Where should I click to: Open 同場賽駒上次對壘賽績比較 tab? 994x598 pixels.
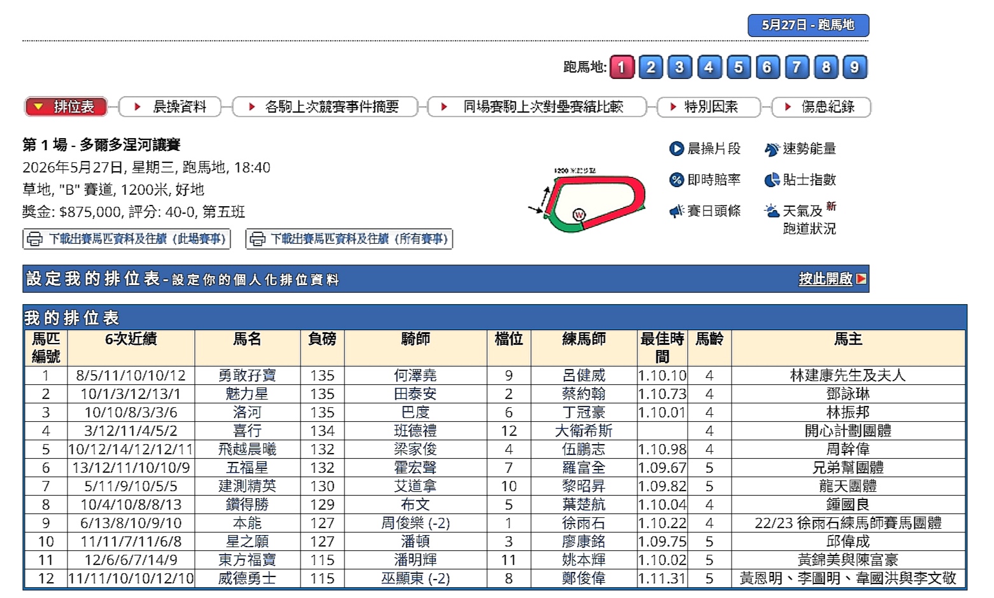pos(537,107)
